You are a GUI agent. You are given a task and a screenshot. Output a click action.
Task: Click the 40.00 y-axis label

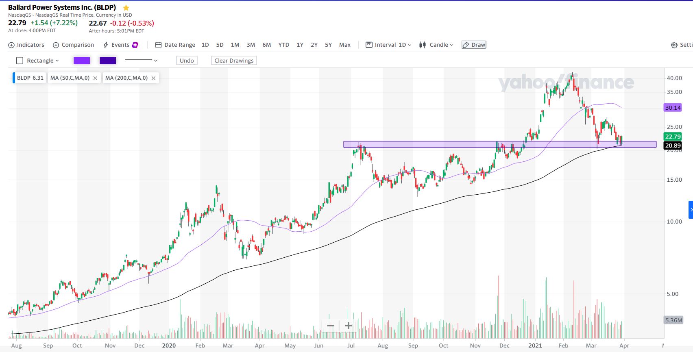(674, 78)
